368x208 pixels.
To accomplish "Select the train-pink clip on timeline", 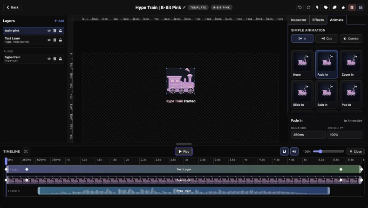I will pyautogui.click(x=184, y=180).
